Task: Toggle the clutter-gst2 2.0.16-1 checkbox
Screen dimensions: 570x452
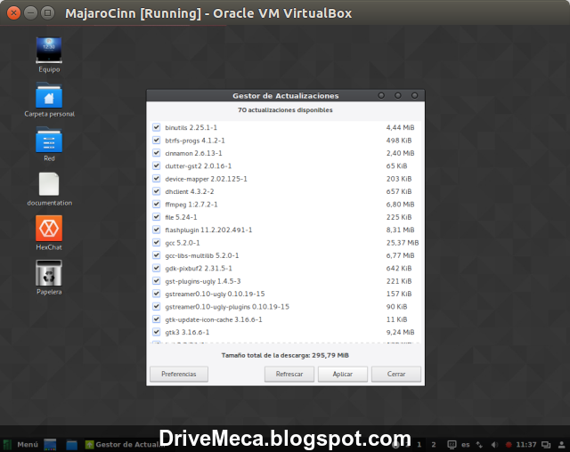Action: [x=157, y=165]
